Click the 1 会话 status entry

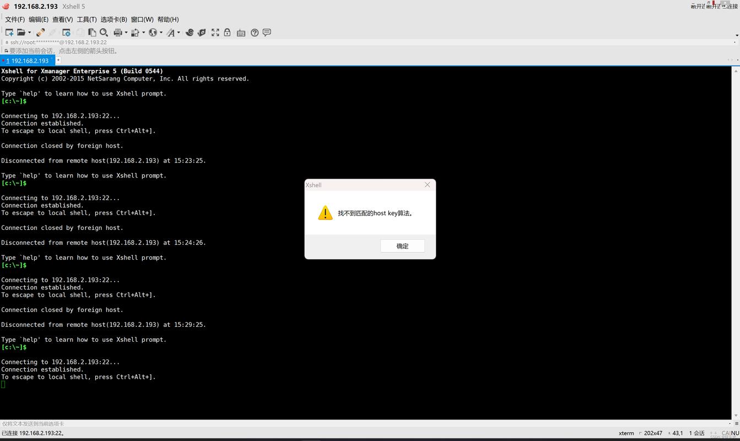click(x=697, y=433)
